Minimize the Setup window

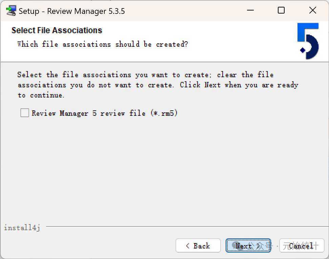[x=250, y=11]
